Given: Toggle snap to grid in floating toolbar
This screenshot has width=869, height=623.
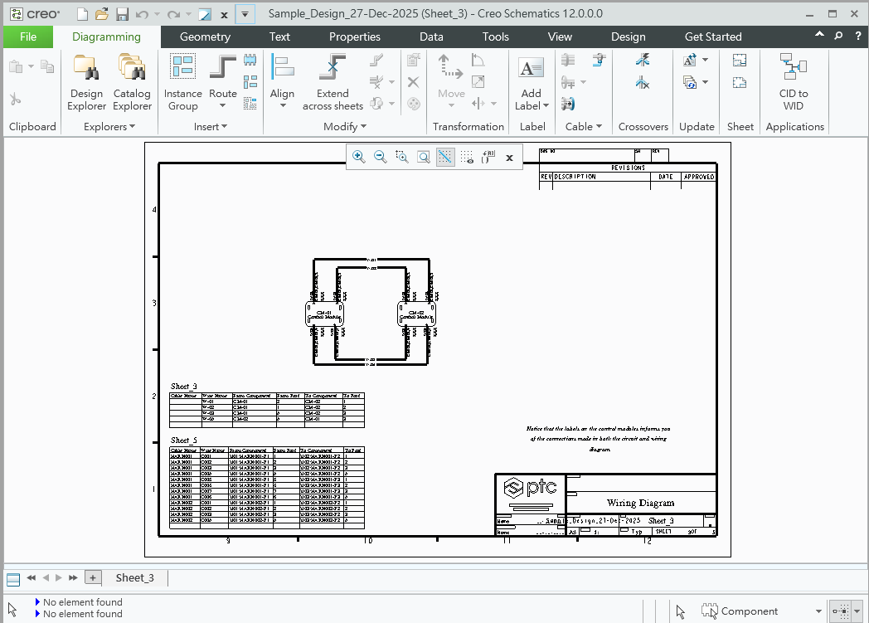Looking at the screenshot, I should (x=445, y=157).
